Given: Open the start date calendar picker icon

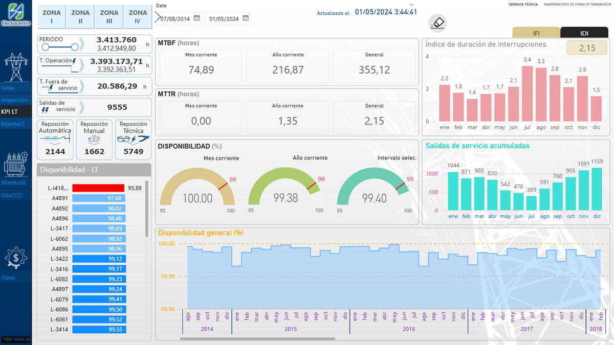Looking at the screenshot, I should click(197, 18).
